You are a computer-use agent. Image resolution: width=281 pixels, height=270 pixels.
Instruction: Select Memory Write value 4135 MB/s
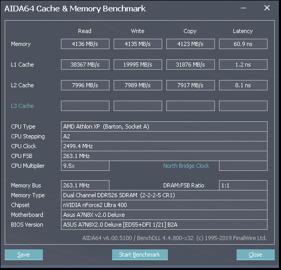[138, 44]
